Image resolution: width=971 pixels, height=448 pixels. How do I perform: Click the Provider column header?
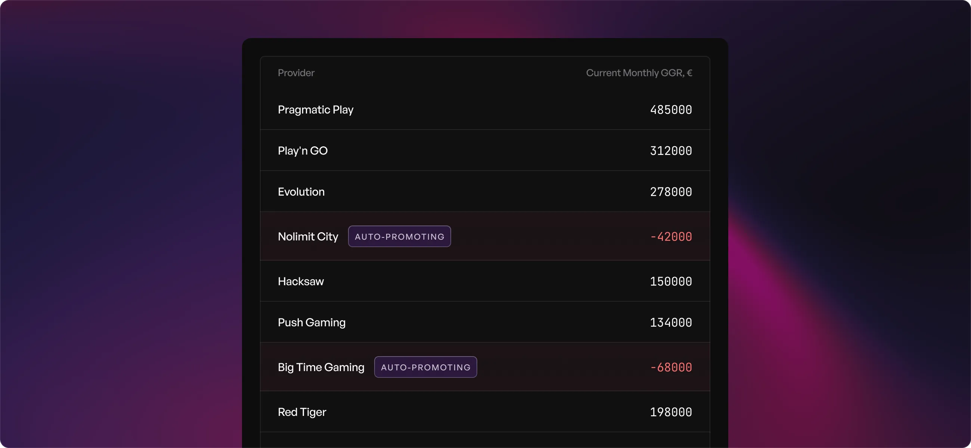(x=296, y=73)
